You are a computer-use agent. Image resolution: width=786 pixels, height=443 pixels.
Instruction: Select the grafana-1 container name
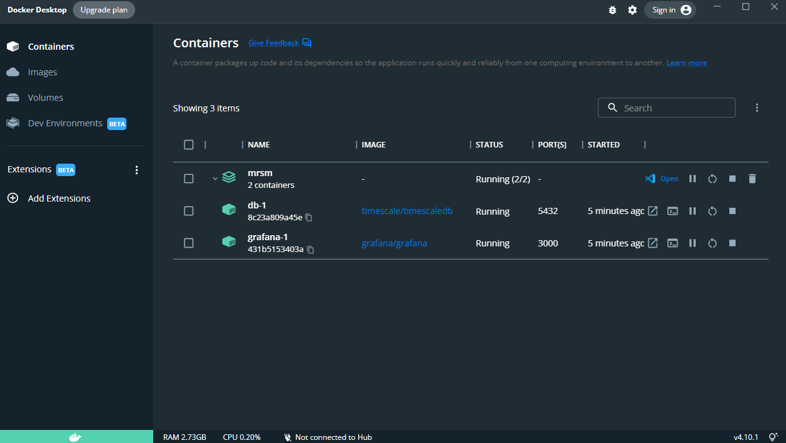tap(268, 236)
